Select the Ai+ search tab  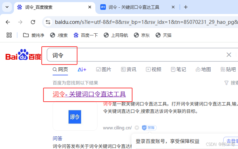tap(82, 69)
